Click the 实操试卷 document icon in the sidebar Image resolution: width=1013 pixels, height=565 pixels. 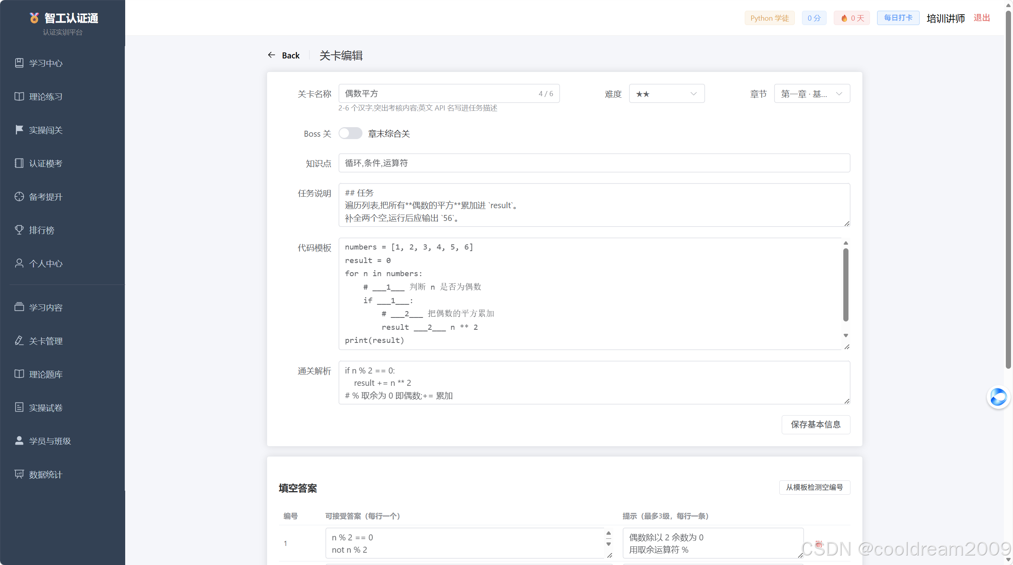click(x=19, y=407)
